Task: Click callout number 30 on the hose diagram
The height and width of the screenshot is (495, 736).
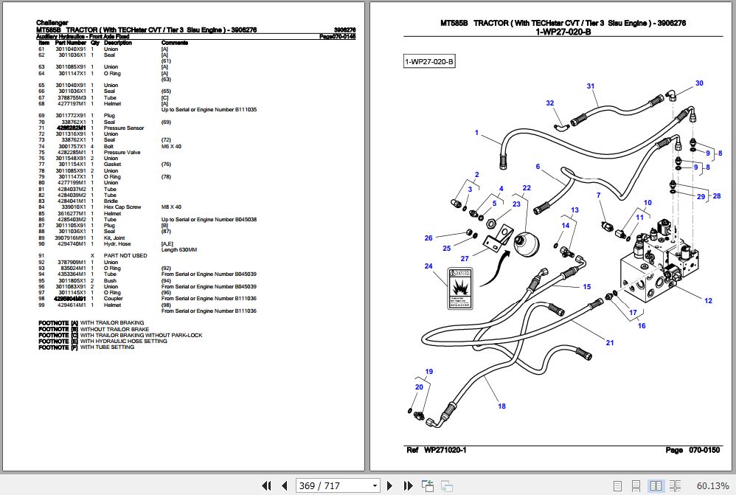Action: click(698, 83)
